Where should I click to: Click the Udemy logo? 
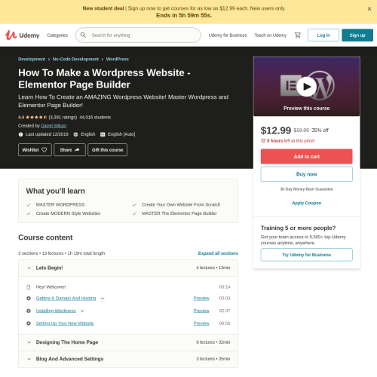pyautogui.click(x=23, y=35)
